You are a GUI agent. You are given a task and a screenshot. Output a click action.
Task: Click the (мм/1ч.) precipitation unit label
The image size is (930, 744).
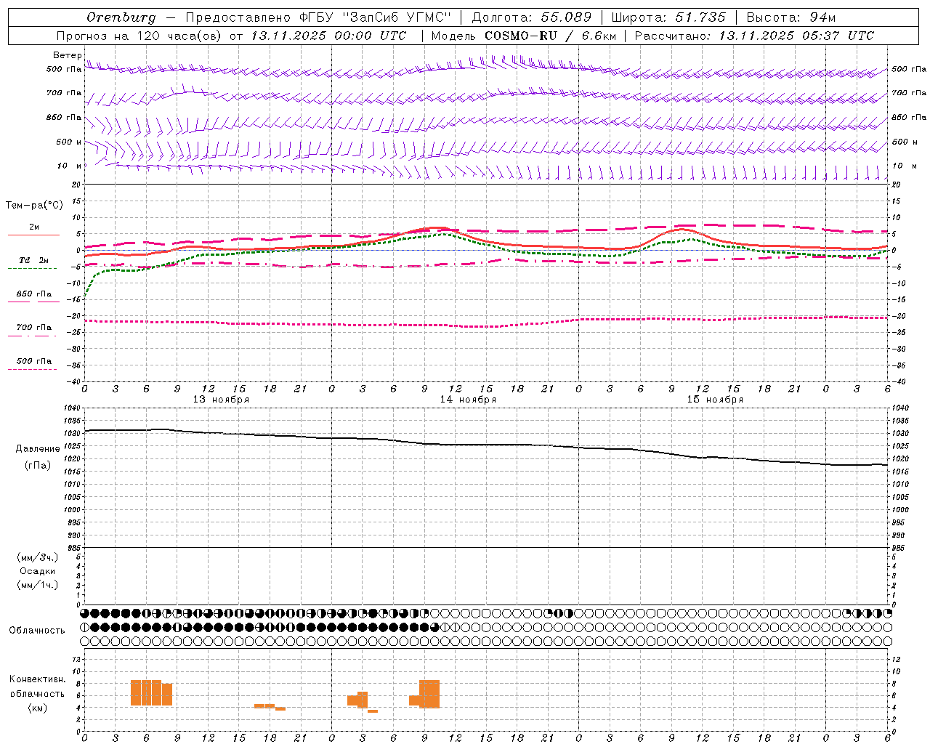pyautogui.click(x=38, y=585)
